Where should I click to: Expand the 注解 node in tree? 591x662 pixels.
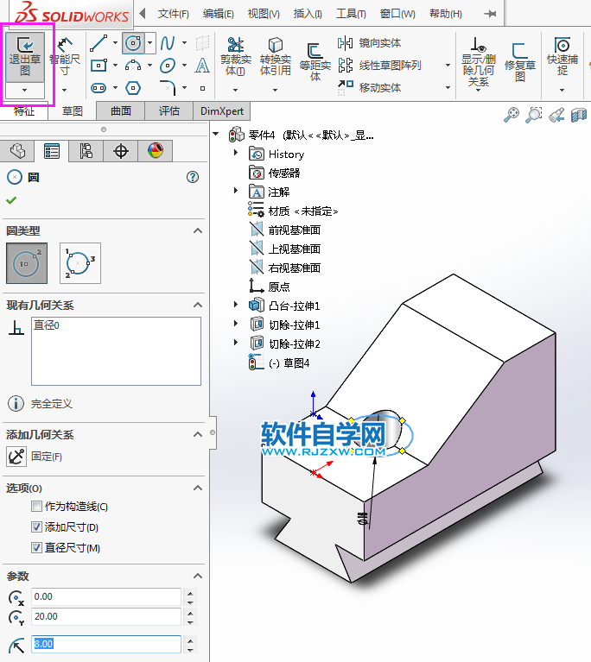click(x=236, y=191)
